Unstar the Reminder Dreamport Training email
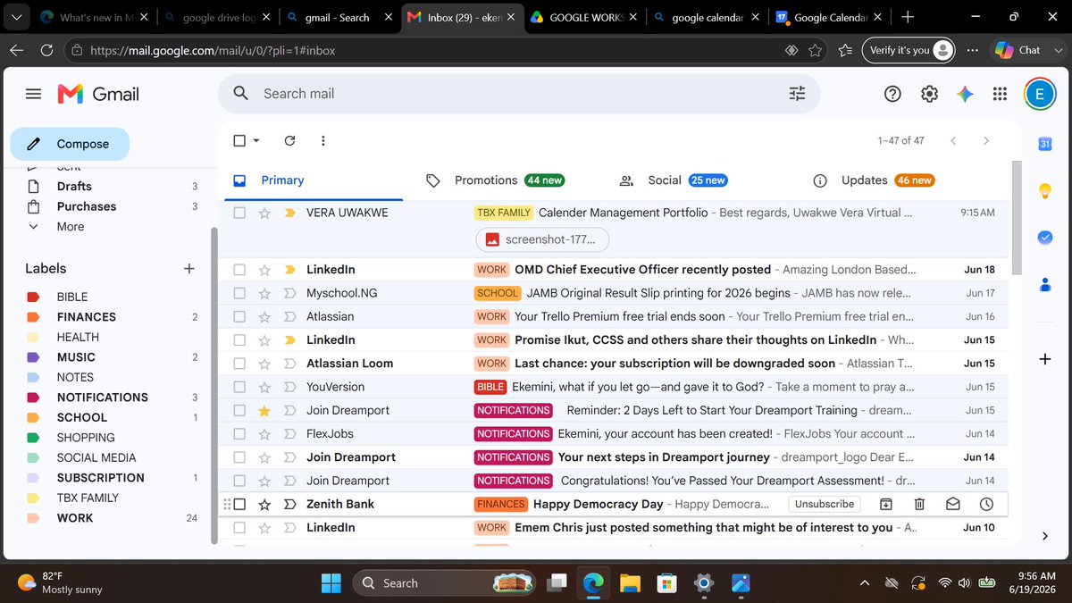Viewport: 1072px width, 603px height. point(264,410)
